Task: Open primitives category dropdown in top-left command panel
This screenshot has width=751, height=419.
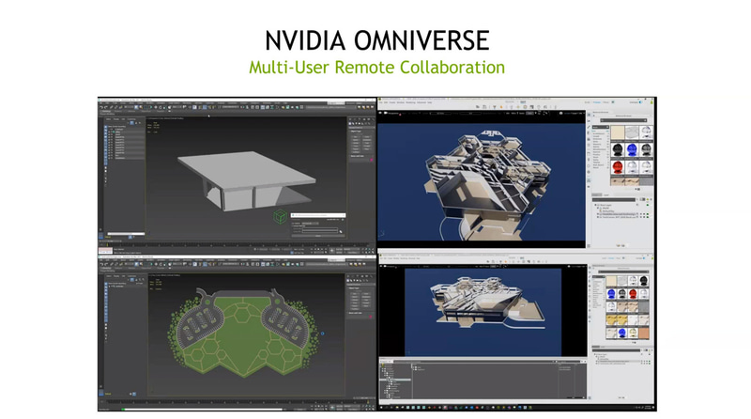Action: pyautogui.click(x=361, y=128)
